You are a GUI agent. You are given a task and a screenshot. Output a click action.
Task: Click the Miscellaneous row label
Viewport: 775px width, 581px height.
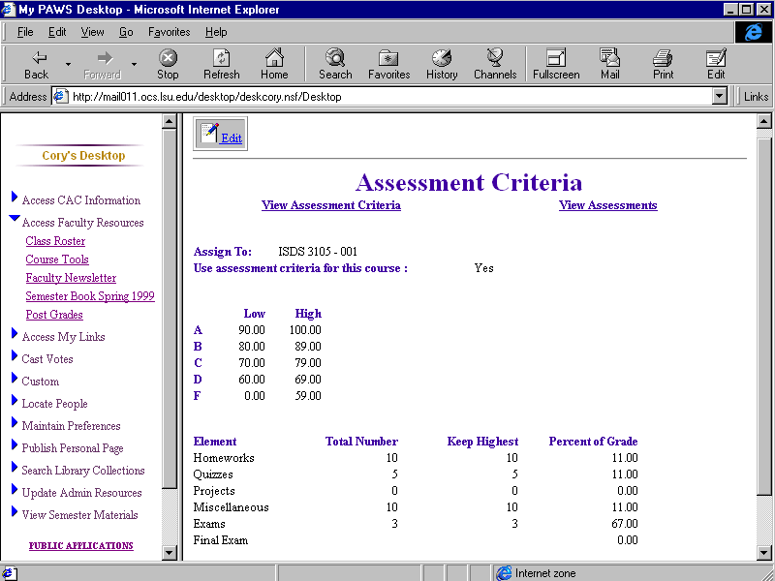pos(231,506)
